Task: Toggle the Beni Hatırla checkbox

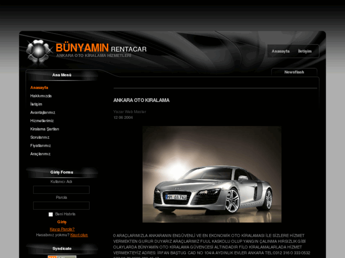Action: point(51,214)
